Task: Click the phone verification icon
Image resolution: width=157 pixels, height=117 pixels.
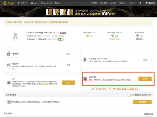Action: pyautogui.click(x=85, y=60)
